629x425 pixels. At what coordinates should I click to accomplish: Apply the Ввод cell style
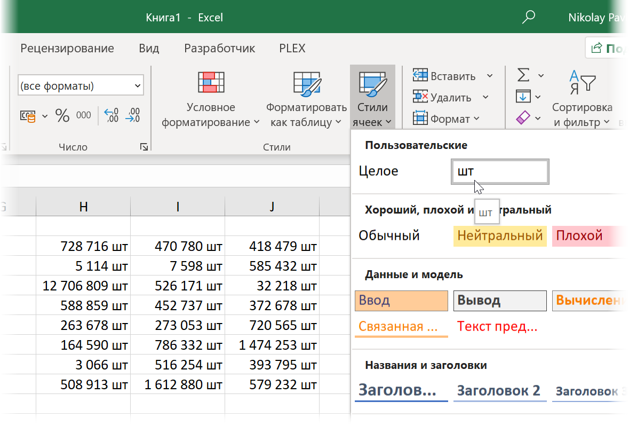(401, 301)
